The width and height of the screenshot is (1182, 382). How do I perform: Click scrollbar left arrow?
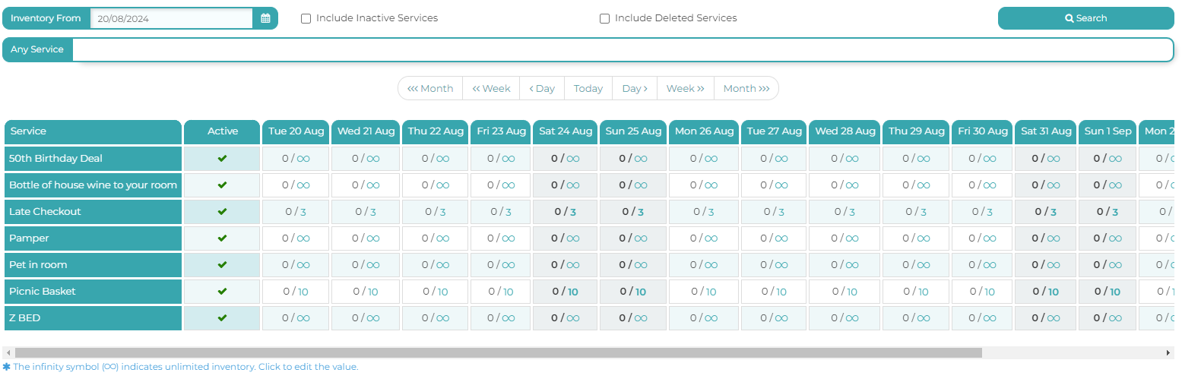click(8, 353)
